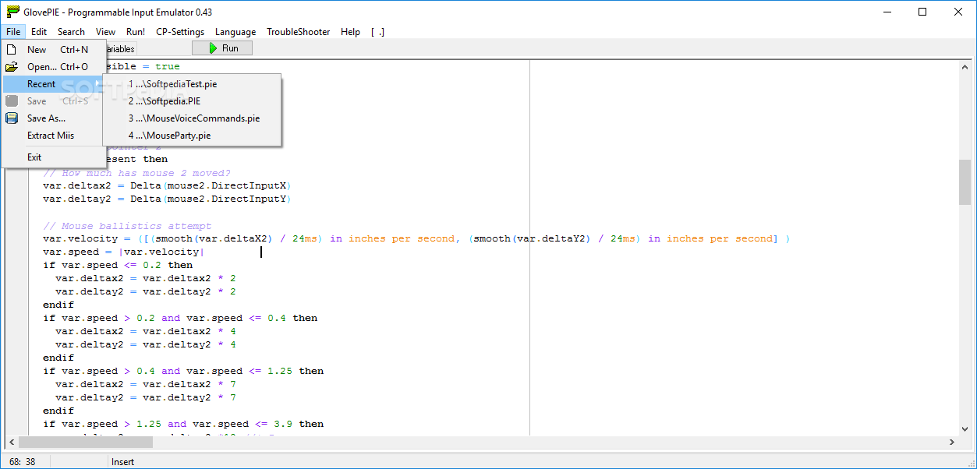
Task: Click the line 'if var.speed <= 0.2 then'
Action: (x=118, y=265)
